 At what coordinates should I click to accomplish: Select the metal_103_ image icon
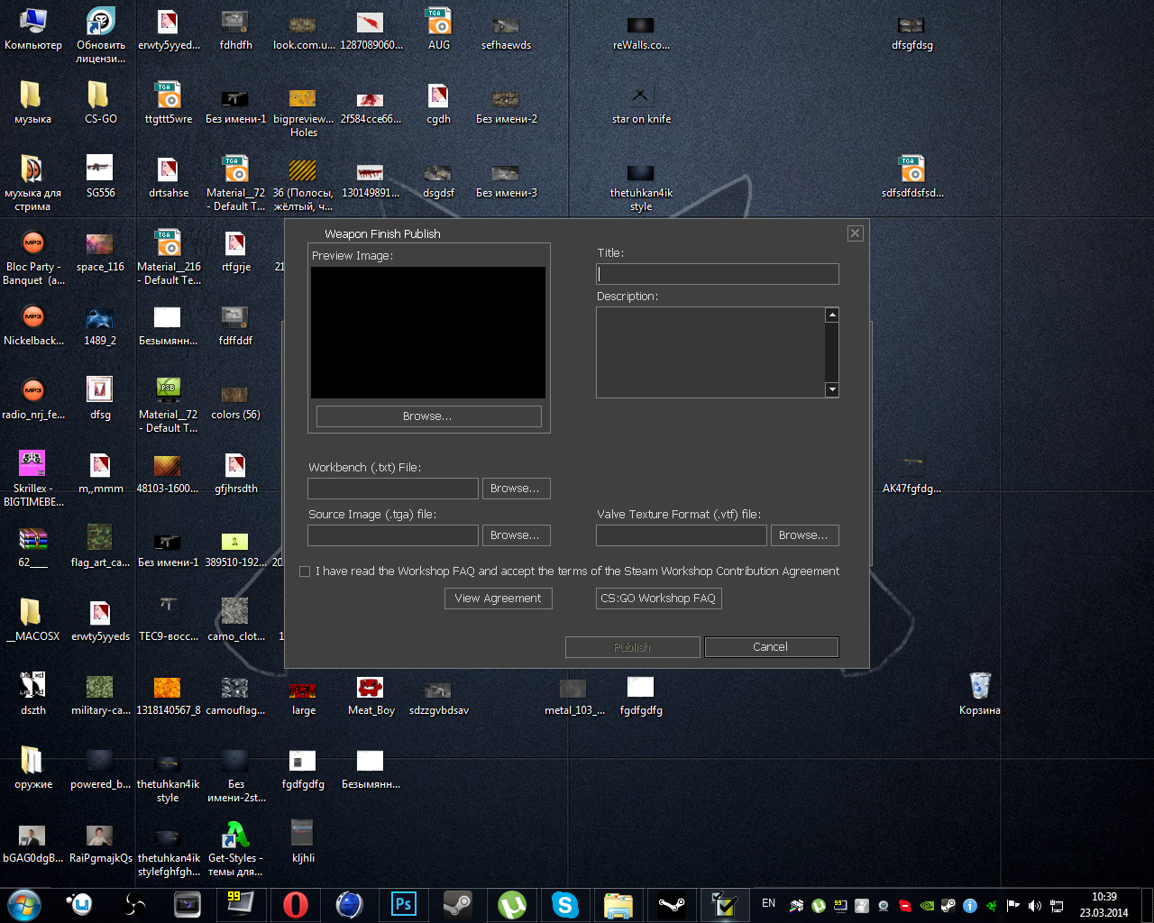(574, 695)
